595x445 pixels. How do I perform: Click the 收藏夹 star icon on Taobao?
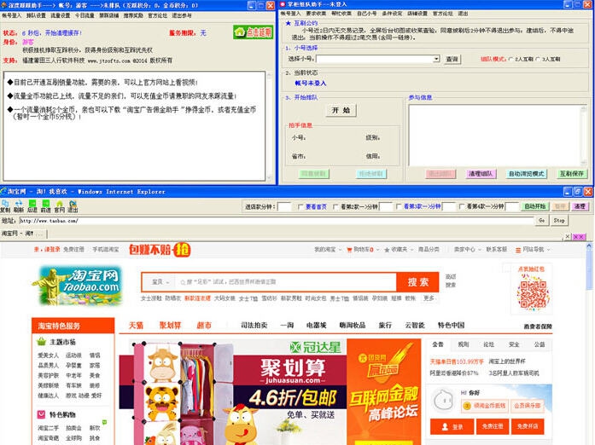(x=387, y=250)
